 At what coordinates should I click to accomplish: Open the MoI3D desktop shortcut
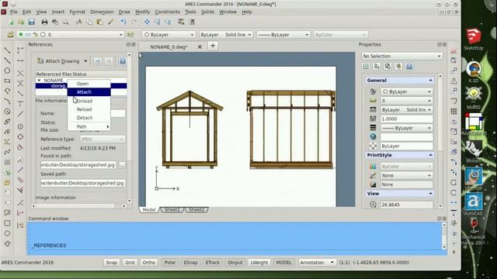[x=473, y=98]
